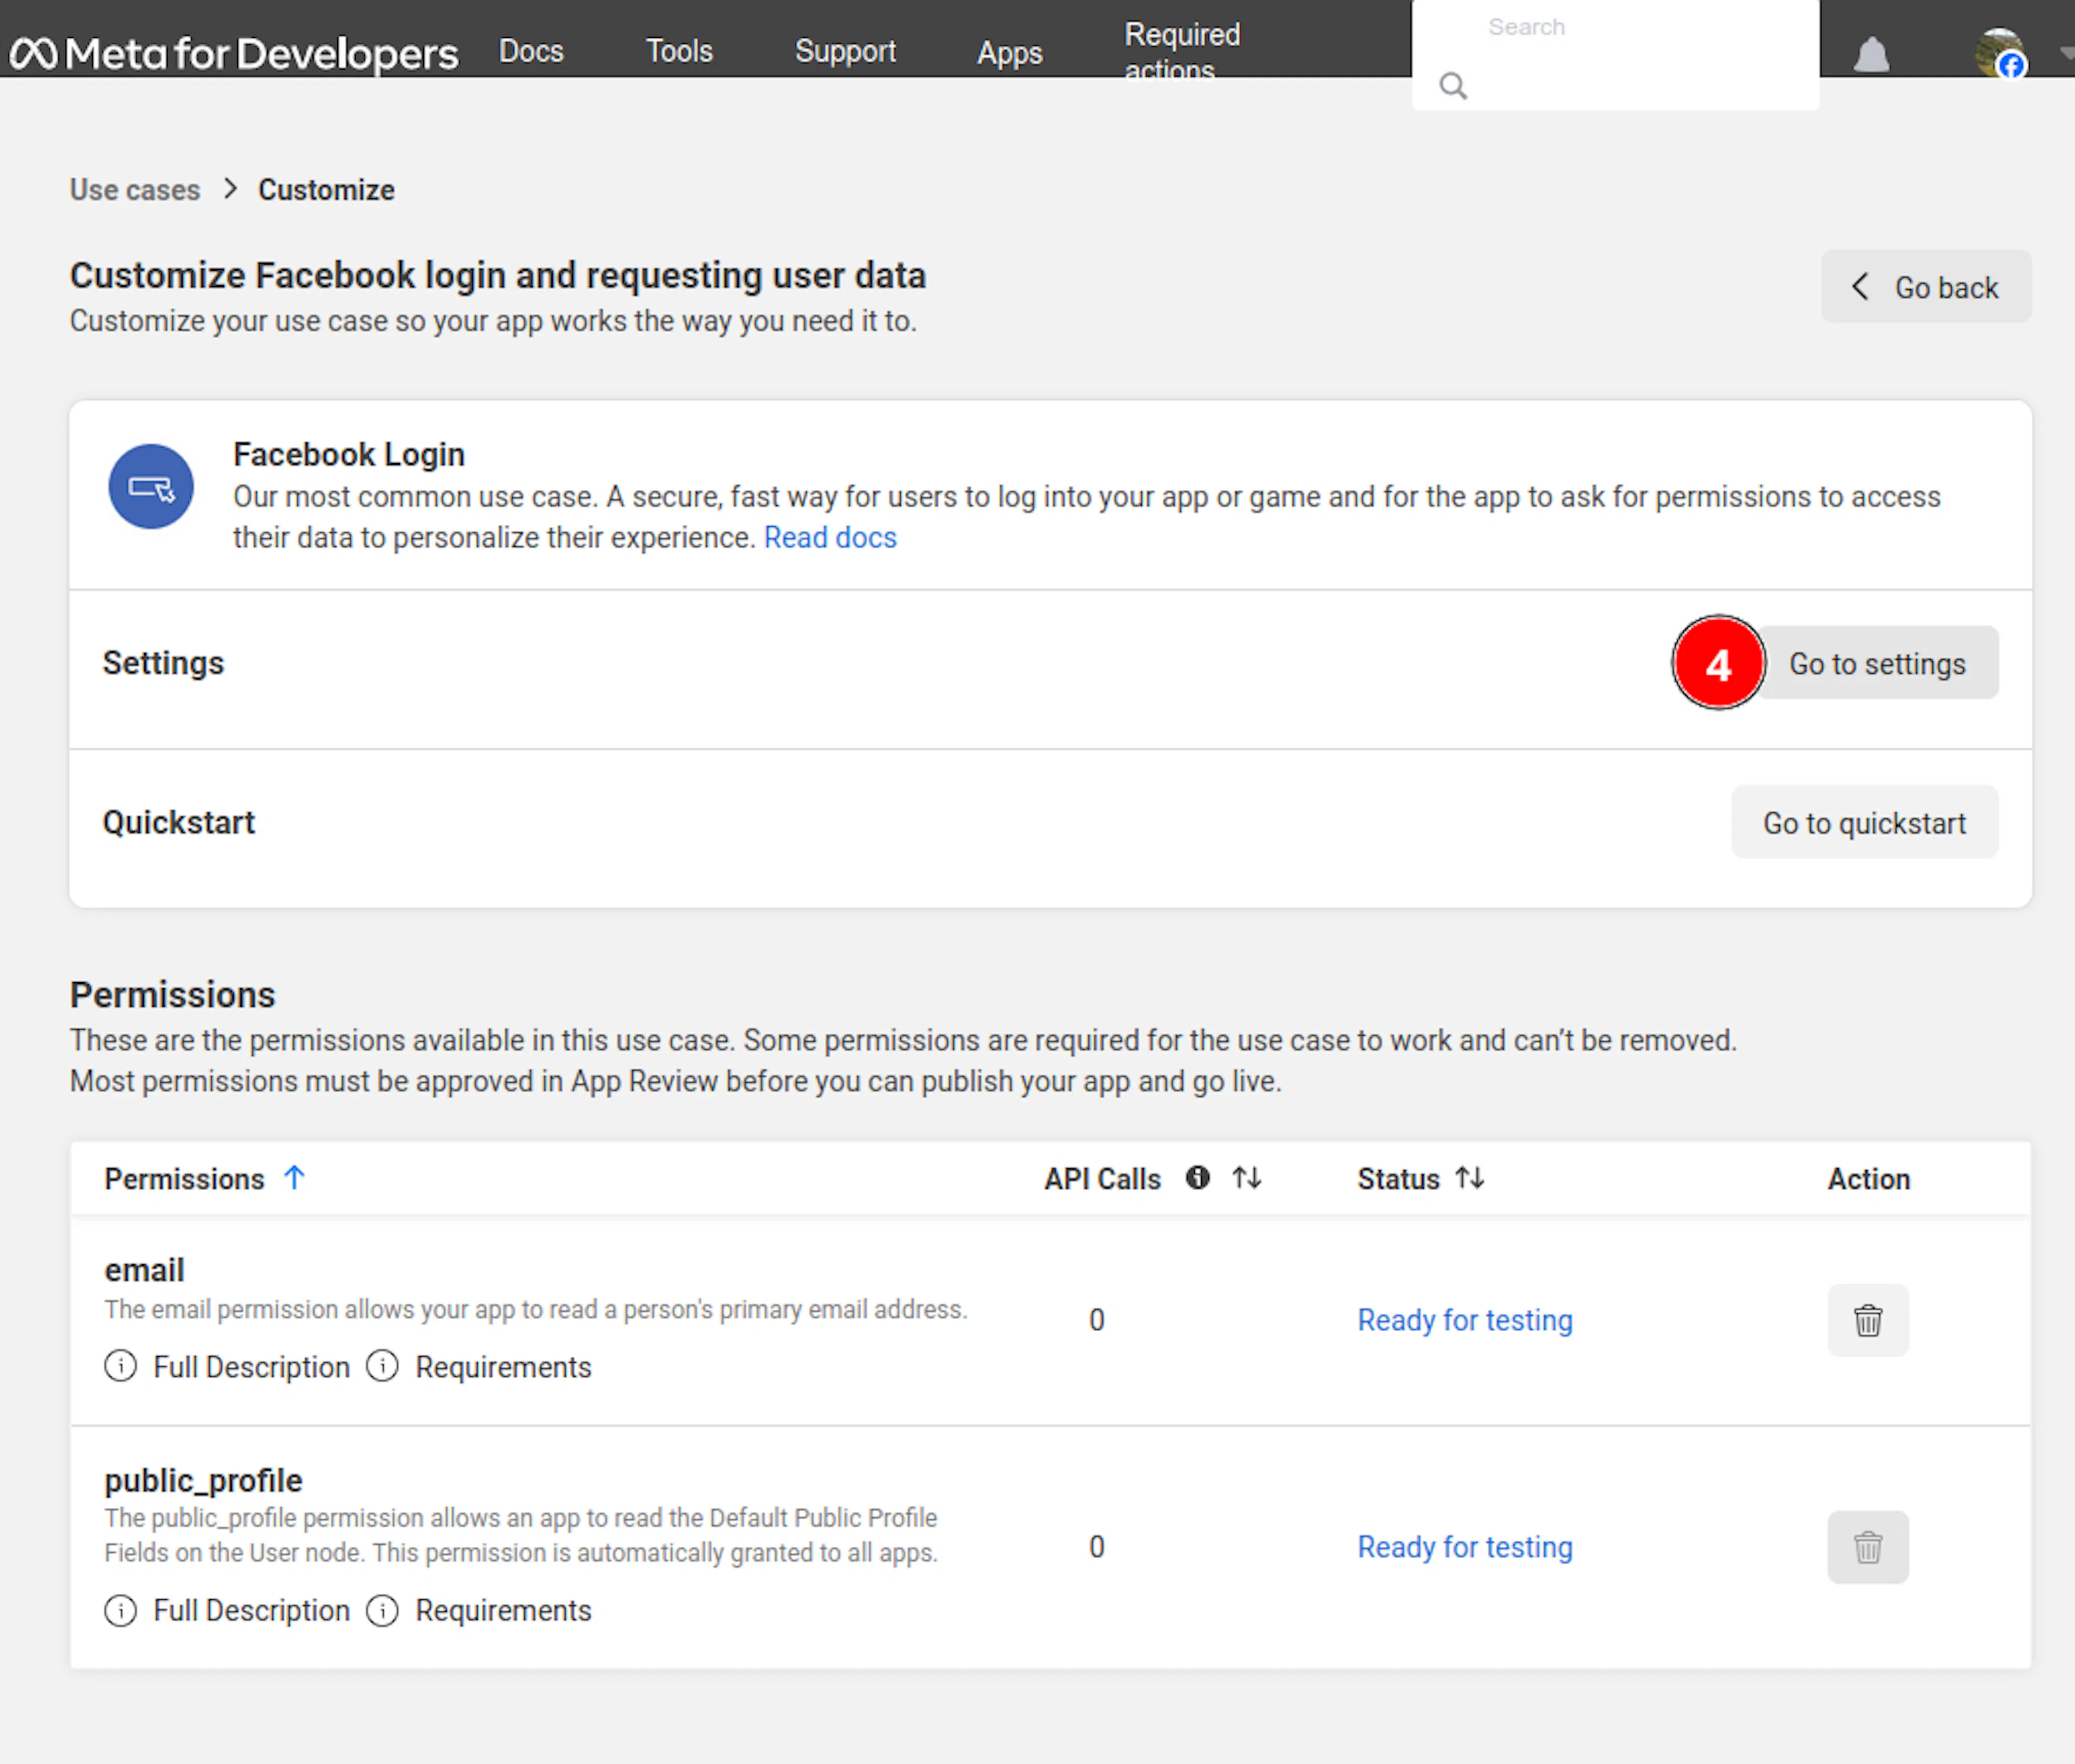The height and width of the screenshot is (1764, 2075).
Task: Open the Read docs link
Action: [830, 538]
